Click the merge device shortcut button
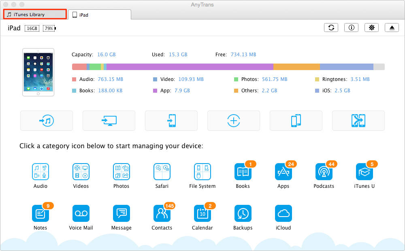Viewport: 405px width, 251px height. click(x=358, y=121)
